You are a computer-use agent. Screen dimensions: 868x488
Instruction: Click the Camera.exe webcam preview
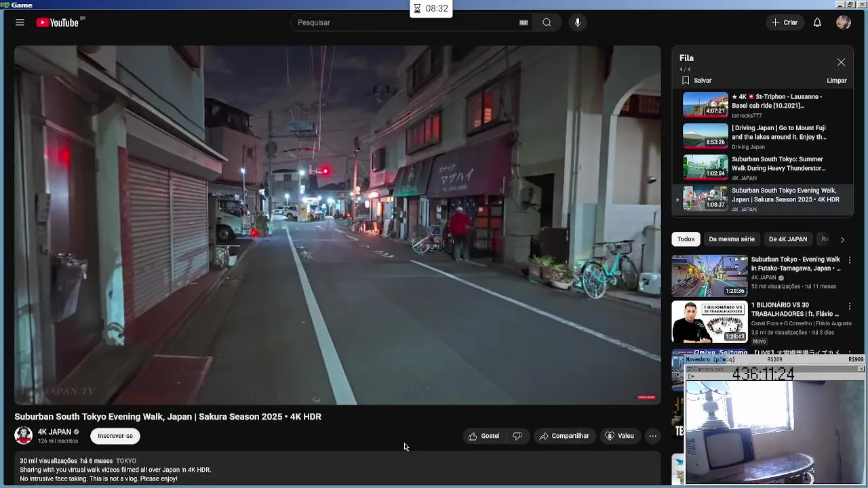point(775,432)
